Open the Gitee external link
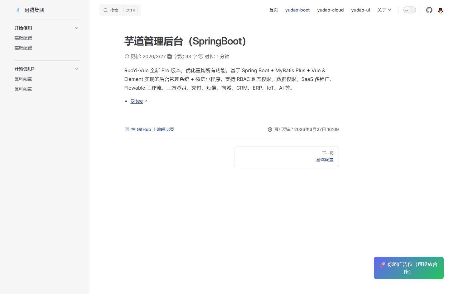458x294 pixels. click(x=137, y=101)
